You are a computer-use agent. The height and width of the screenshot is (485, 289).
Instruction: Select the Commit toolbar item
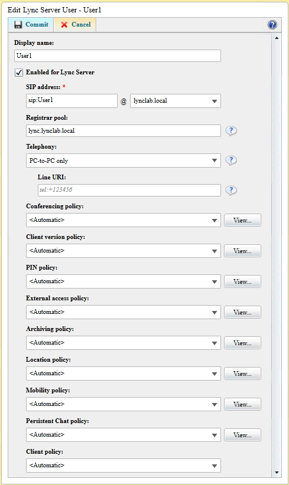31,25
